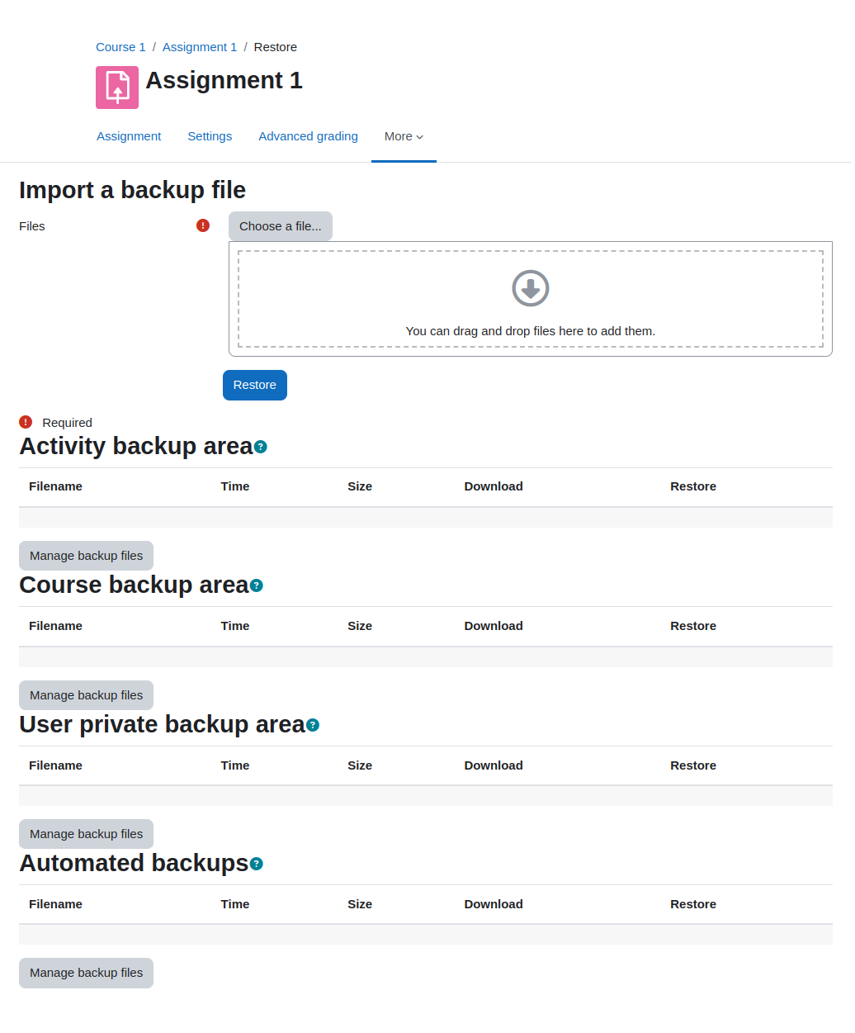Screen dimensions: 855x1033
Task: Manage backup files under Course backup area
Action: pos(87,695)
